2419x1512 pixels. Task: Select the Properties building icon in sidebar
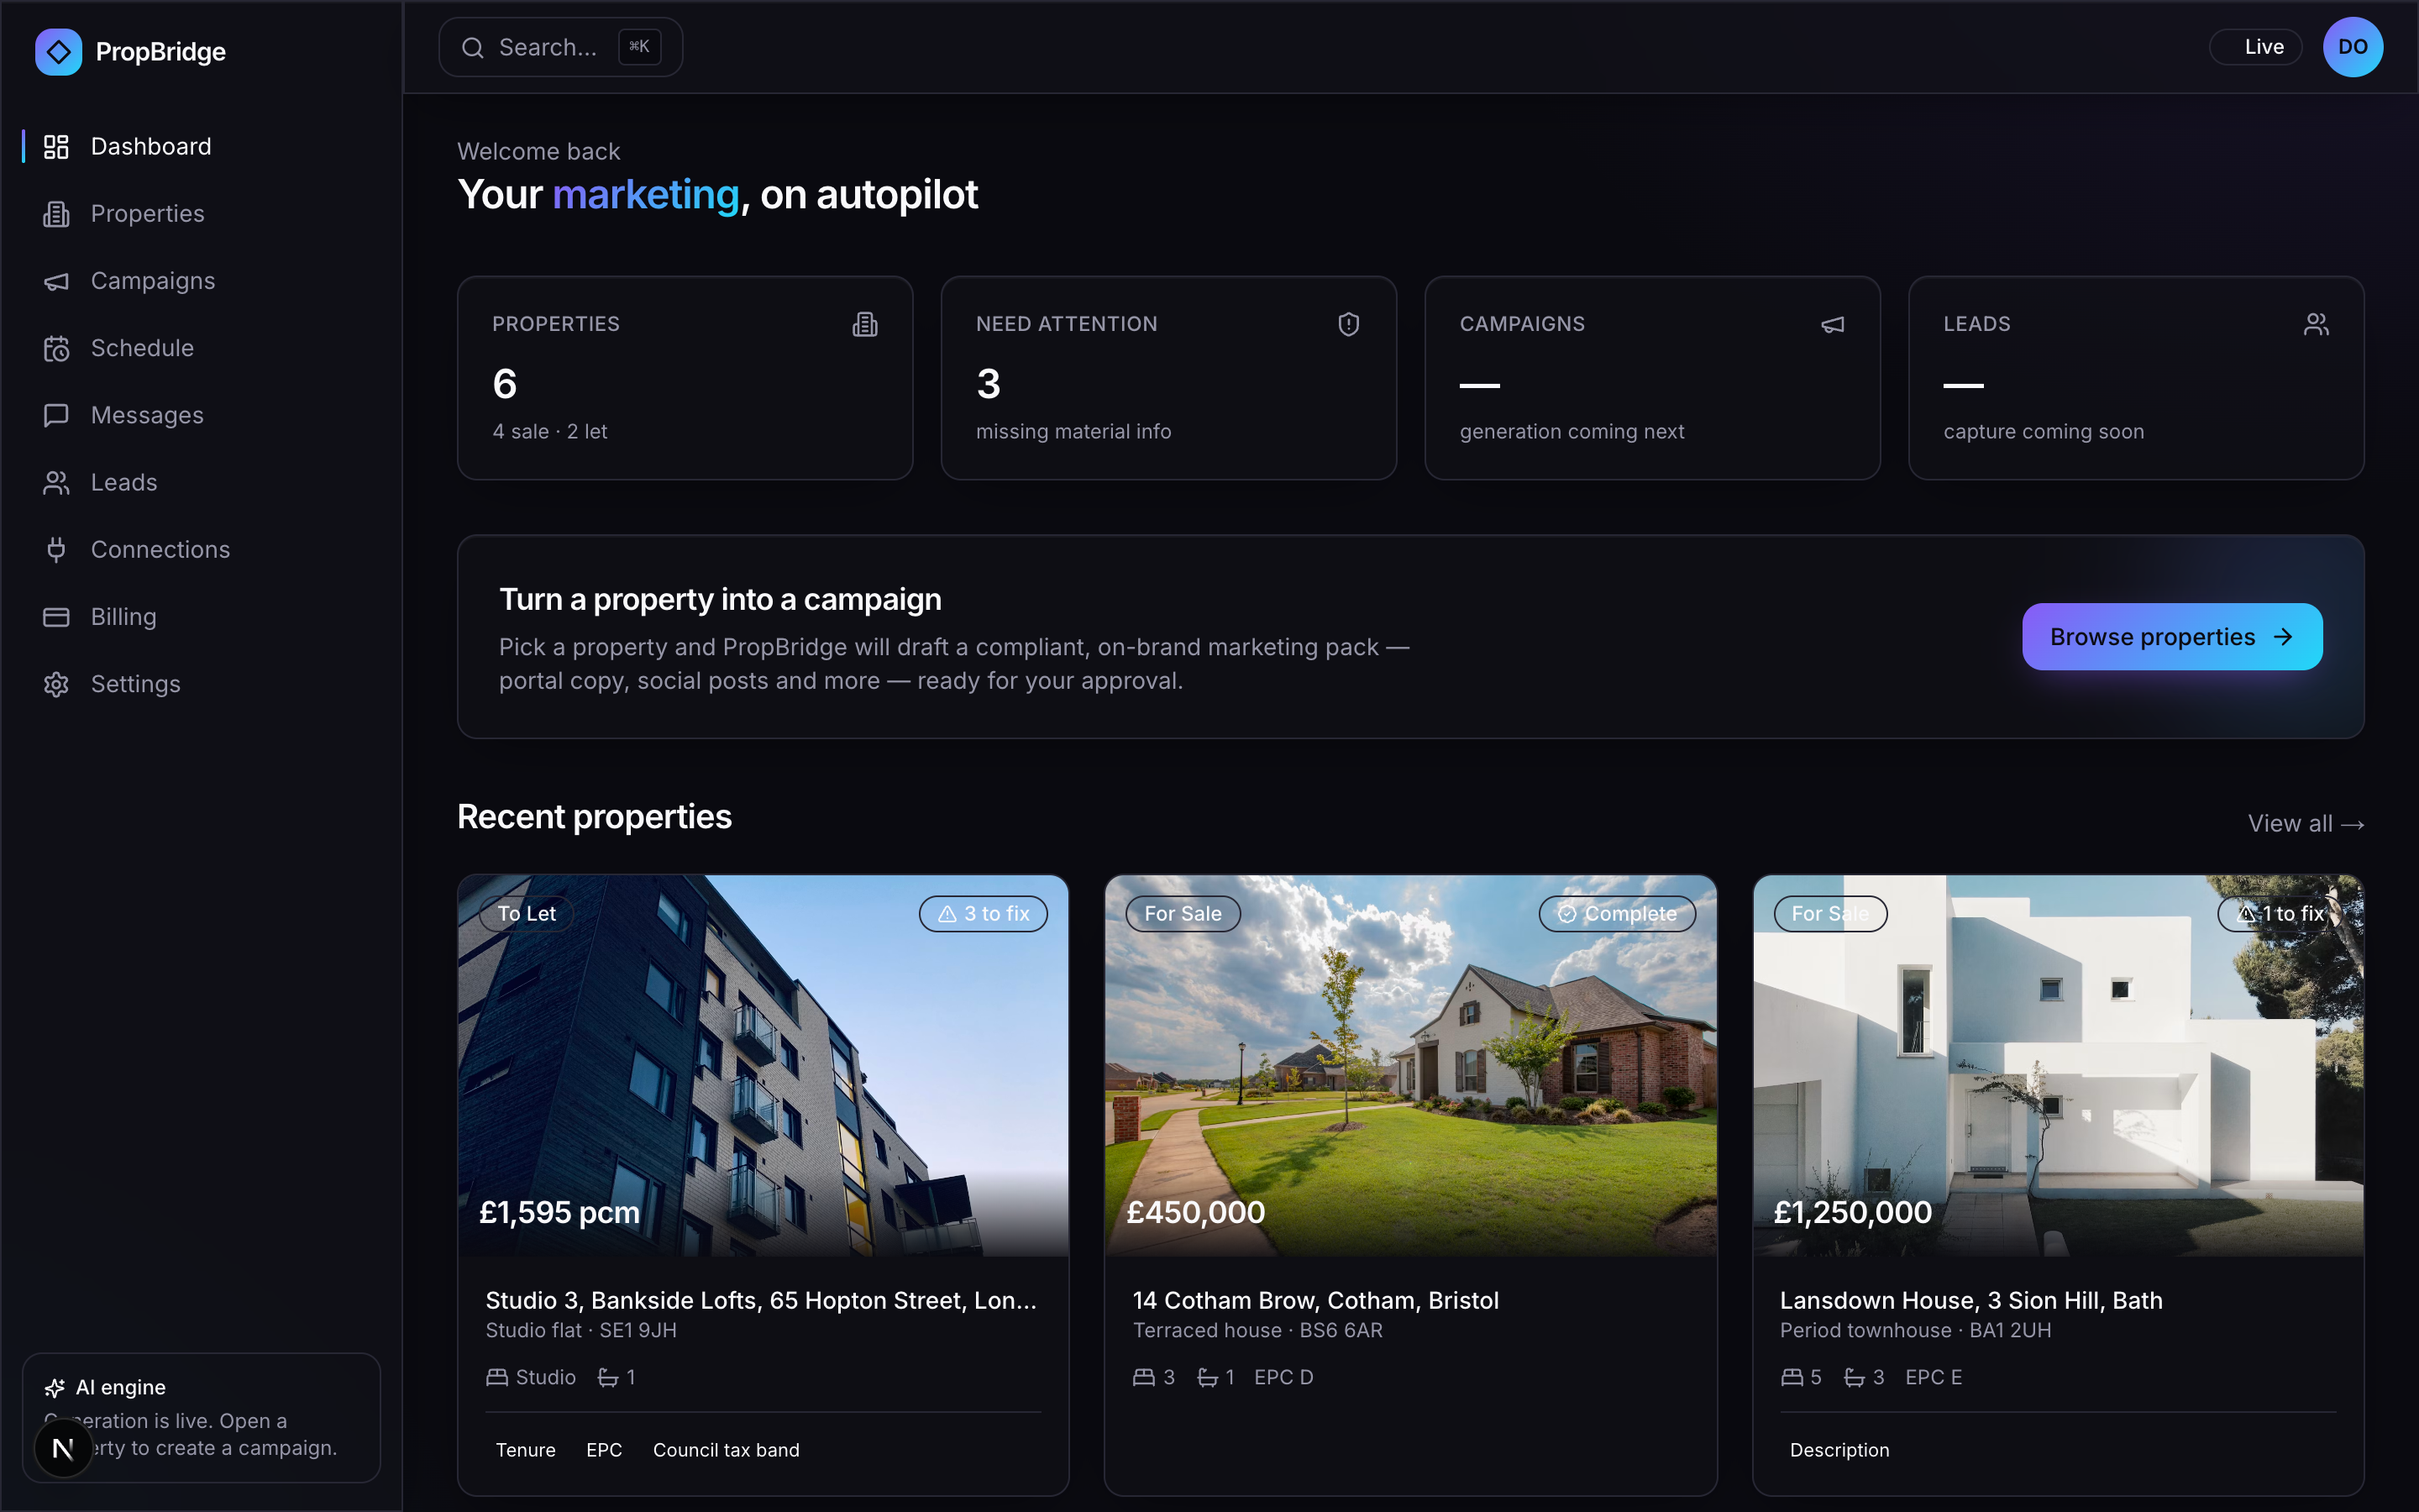coord(56,214)
